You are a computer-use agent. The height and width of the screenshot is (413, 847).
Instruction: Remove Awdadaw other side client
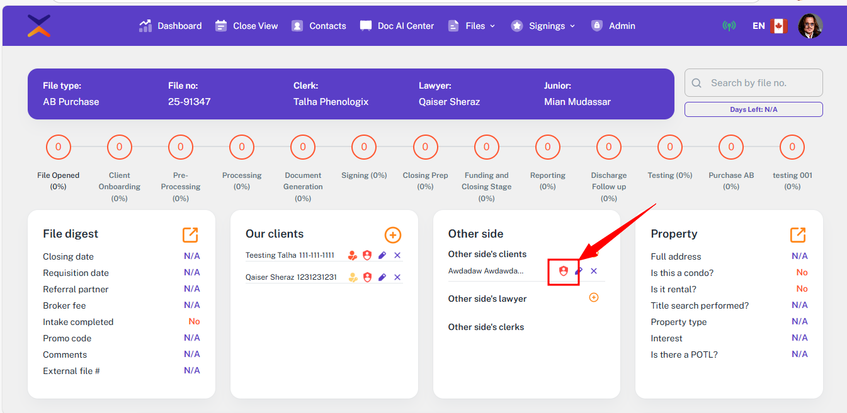pos(594,271)
